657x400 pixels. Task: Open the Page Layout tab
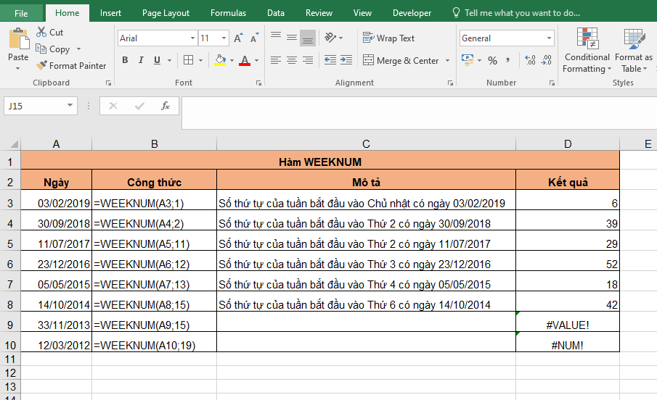tap(166, 13)
